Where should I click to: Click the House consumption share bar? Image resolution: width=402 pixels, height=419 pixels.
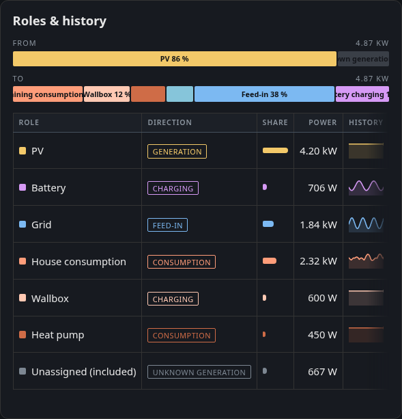click(x=270, y=261)
